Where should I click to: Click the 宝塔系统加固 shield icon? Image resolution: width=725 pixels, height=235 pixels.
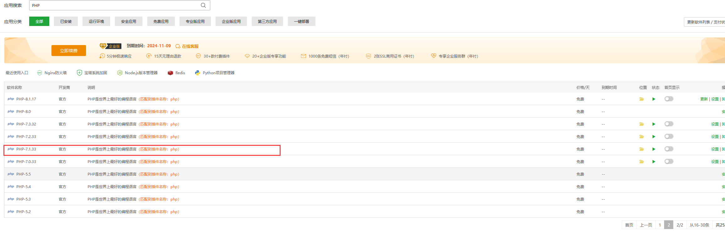click(79, 73)
